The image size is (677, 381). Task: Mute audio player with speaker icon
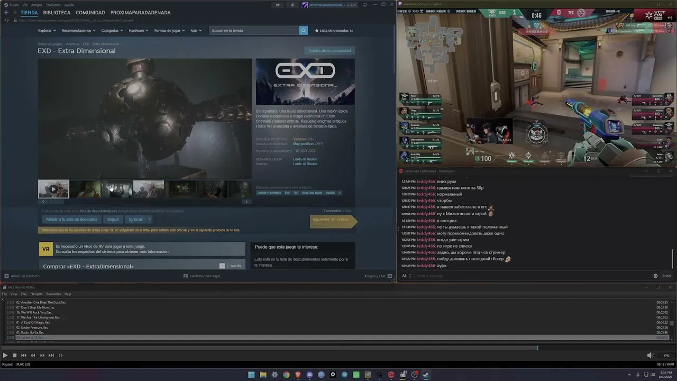point(650,356)
